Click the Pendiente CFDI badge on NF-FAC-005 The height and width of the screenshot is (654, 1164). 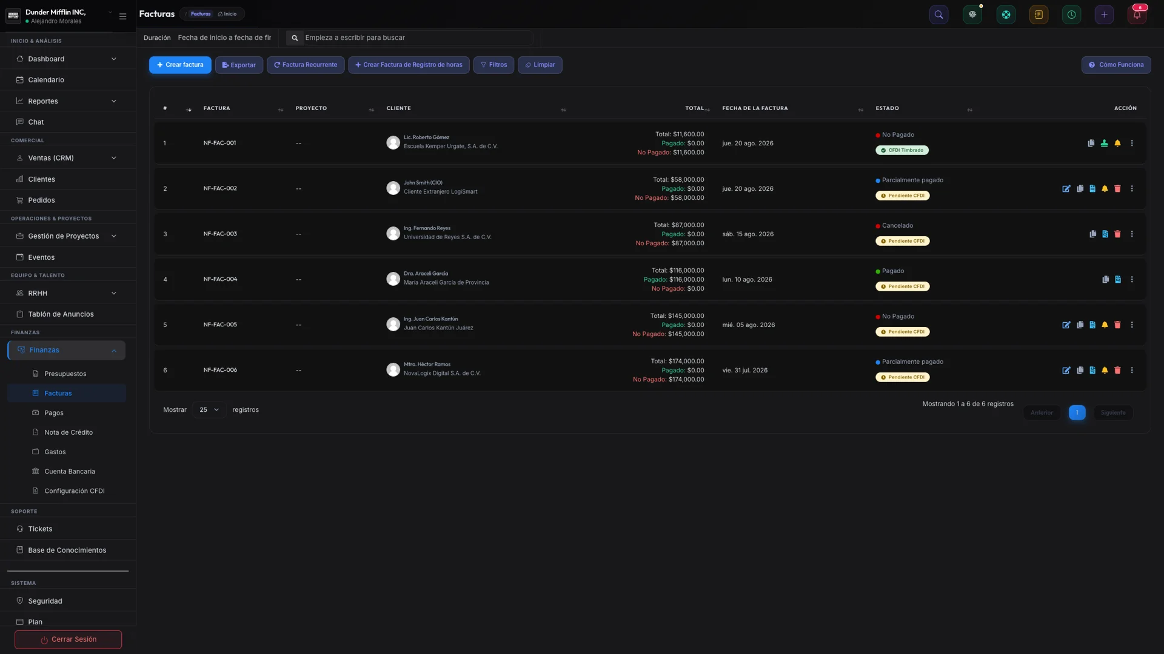click(903, 332)
